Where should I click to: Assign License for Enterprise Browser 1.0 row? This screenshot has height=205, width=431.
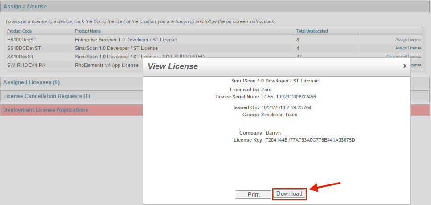408,40
